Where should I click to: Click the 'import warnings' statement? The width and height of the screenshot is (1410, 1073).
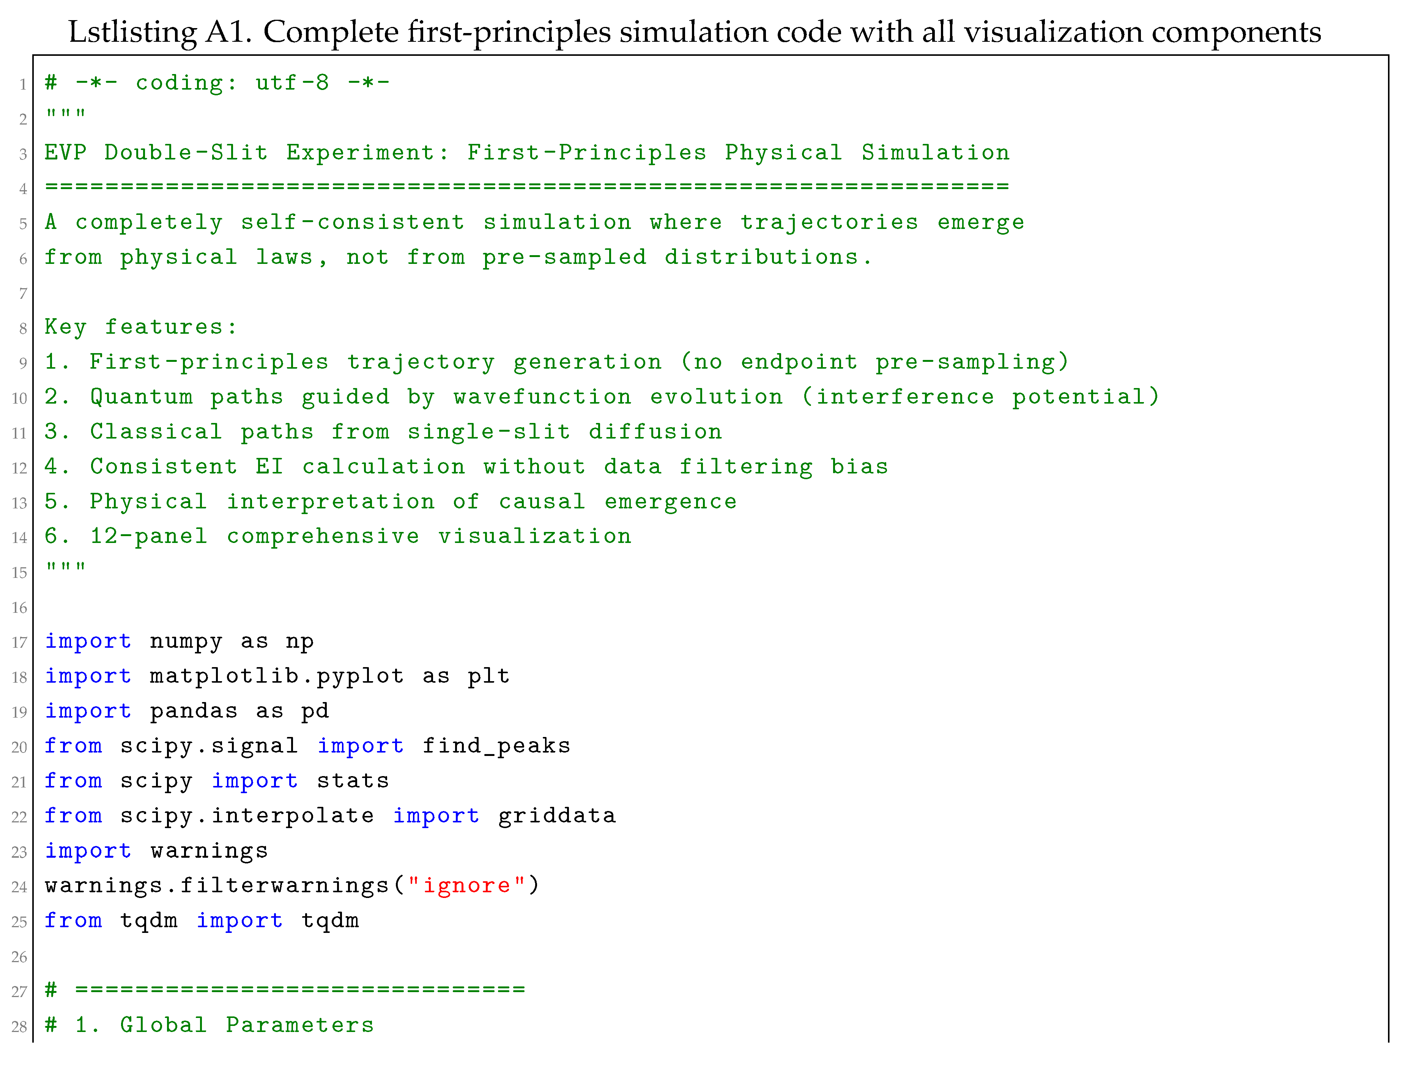[x=156, y=851]
